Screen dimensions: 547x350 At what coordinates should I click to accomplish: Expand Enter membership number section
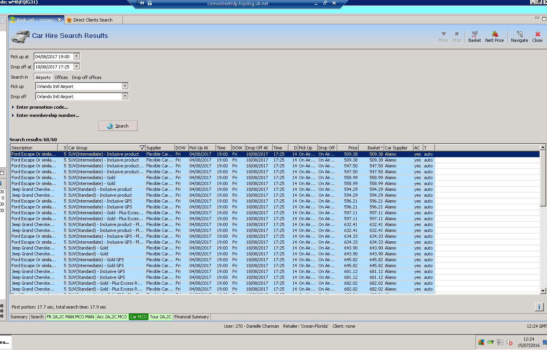pyautogui.click(x=47, y=115)
